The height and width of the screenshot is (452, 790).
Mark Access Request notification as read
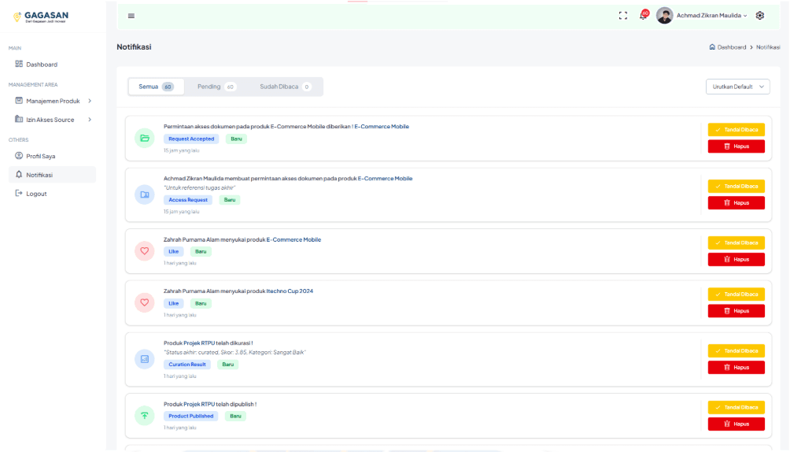click(736, 186)
